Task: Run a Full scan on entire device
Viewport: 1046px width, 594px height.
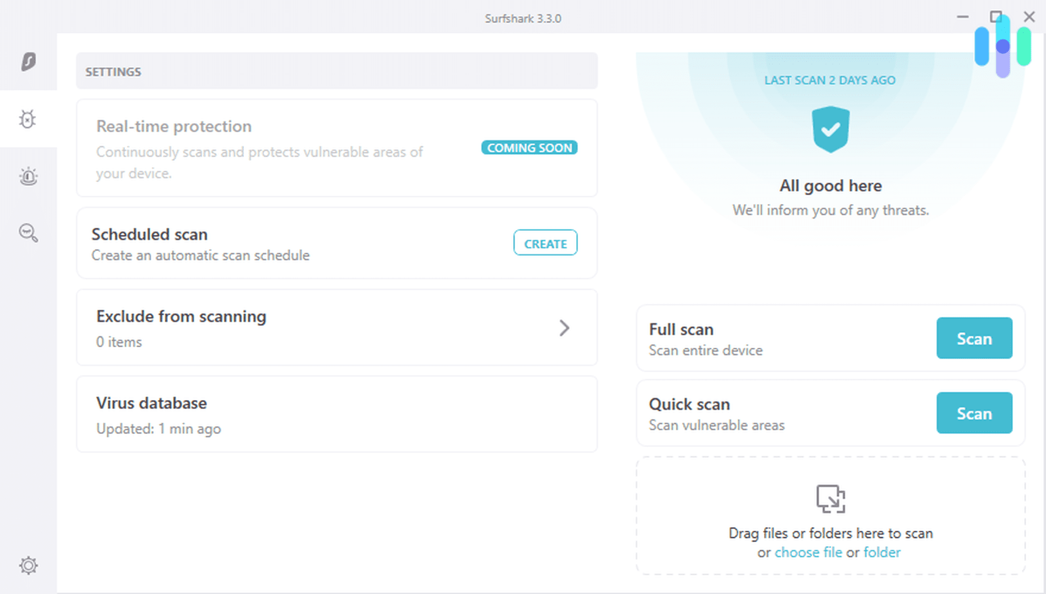Action: [x=974, y=338]
